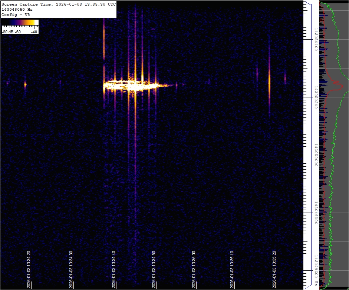Screen dimensions: 349x290
Task: Click the 143049600 Hz frequency axis label
Action: pos(316,270)
